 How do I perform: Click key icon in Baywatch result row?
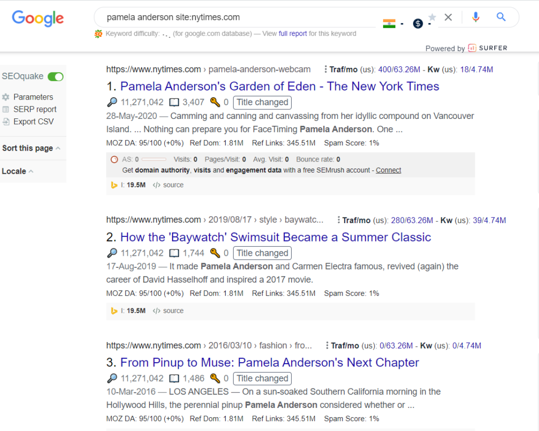pos(215,253)
